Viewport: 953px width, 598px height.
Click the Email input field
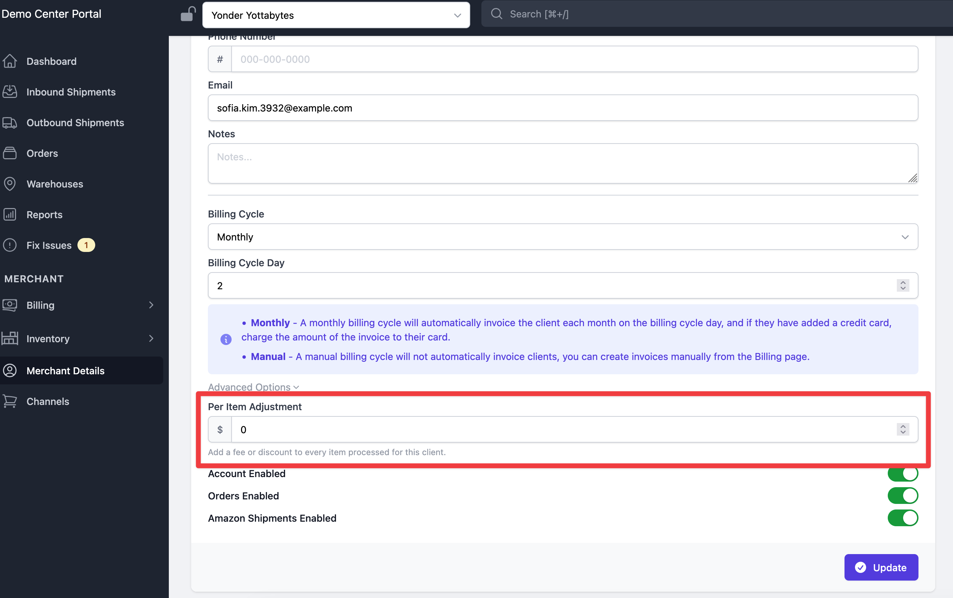click(x=562, y=108)
